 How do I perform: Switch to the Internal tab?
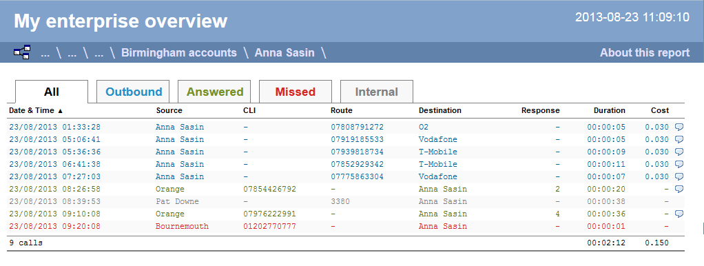pyautogui.click(x=377, y=92)
